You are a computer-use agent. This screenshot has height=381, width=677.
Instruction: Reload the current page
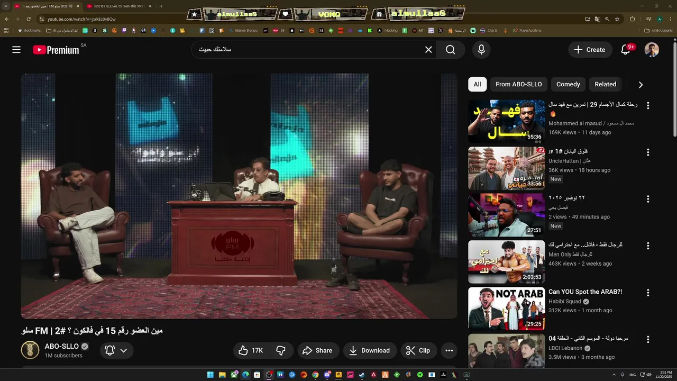pos(29,19)
